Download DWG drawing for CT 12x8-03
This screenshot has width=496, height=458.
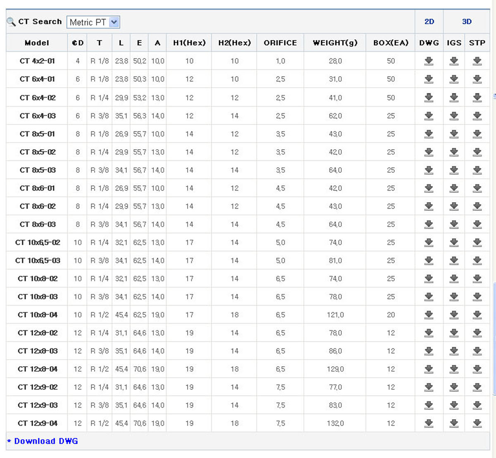tap(429, 351)
